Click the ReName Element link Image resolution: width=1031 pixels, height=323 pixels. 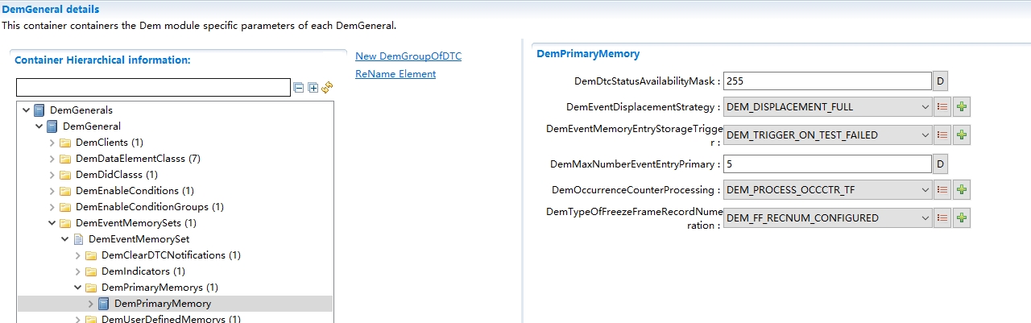[x=395, y=74]
